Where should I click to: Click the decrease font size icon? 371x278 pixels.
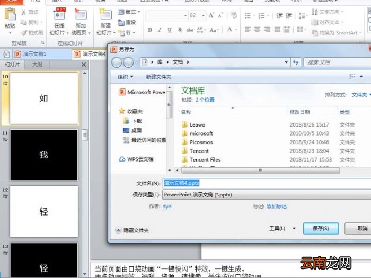tap(220, 15)
